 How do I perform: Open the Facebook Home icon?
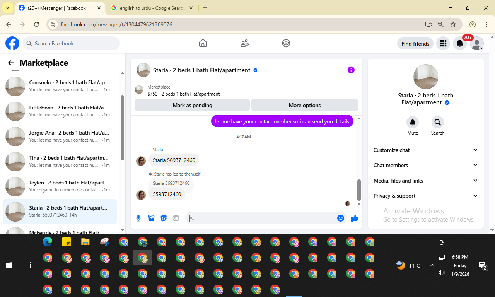click(x=203, y=43)
